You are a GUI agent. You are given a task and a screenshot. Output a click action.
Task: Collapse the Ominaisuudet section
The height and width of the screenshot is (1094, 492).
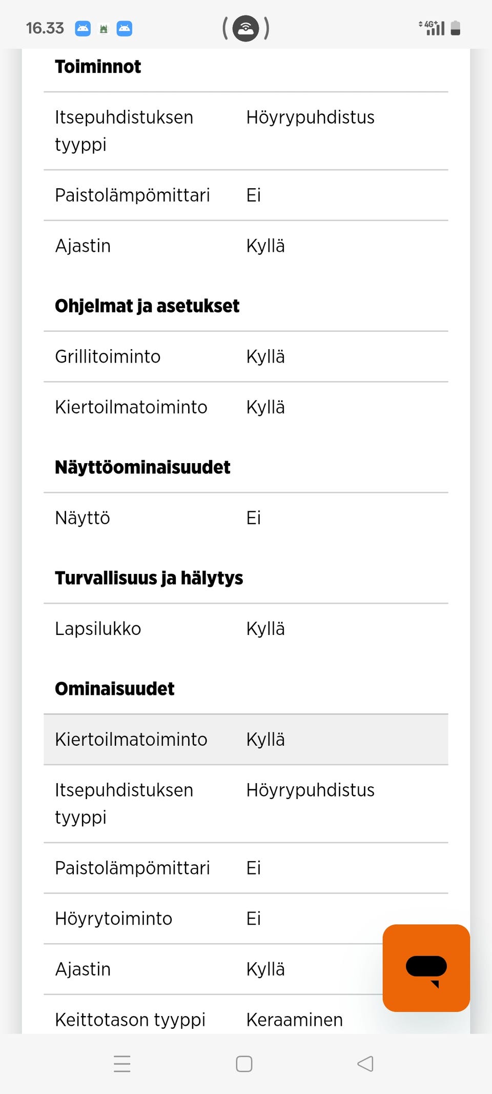(x=114, y=688)
